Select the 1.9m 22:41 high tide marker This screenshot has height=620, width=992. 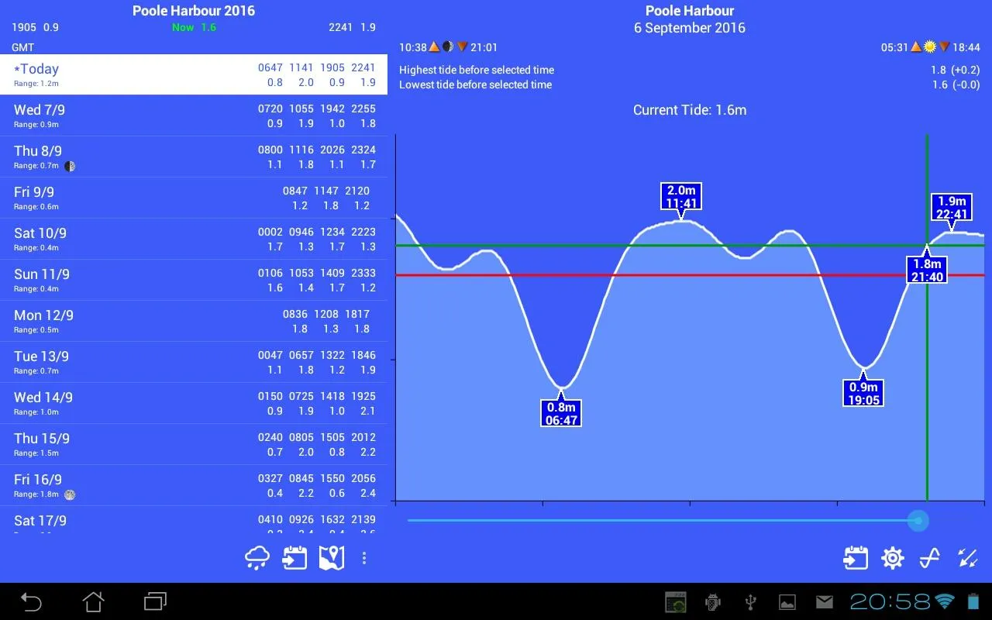click(952, 207)
